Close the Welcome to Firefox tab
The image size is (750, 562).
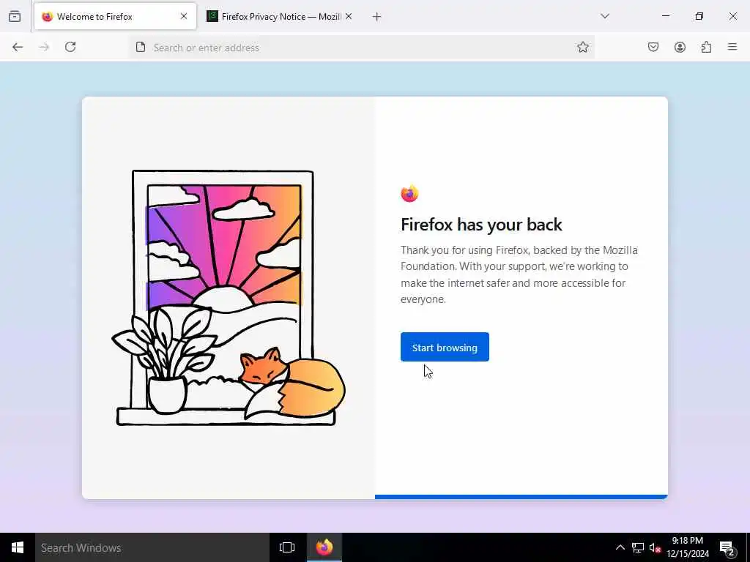tap(184, 16)
